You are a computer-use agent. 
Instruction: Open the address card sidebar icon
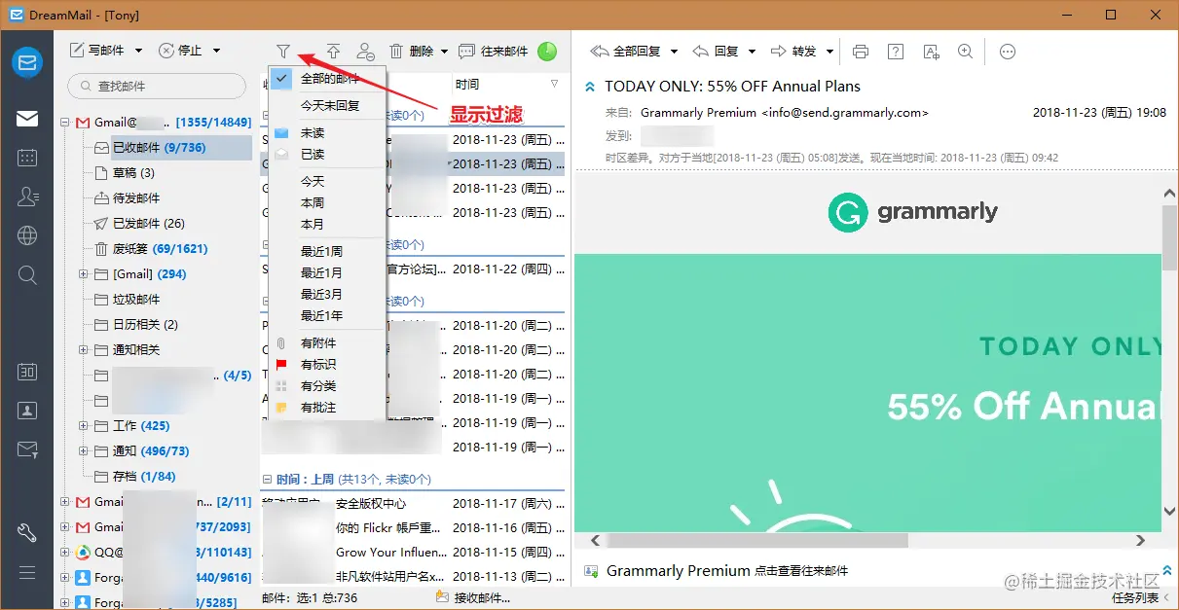tap(27, 411)
